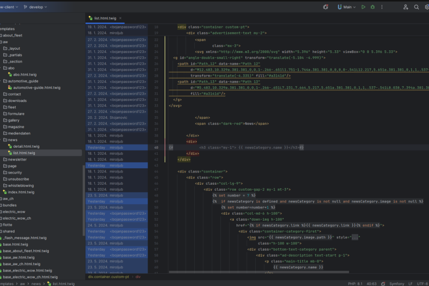Open the Main run configuration dropdown
Image resolution: width=429 pixels, height=286 pixels.
[x=347, y=7]
